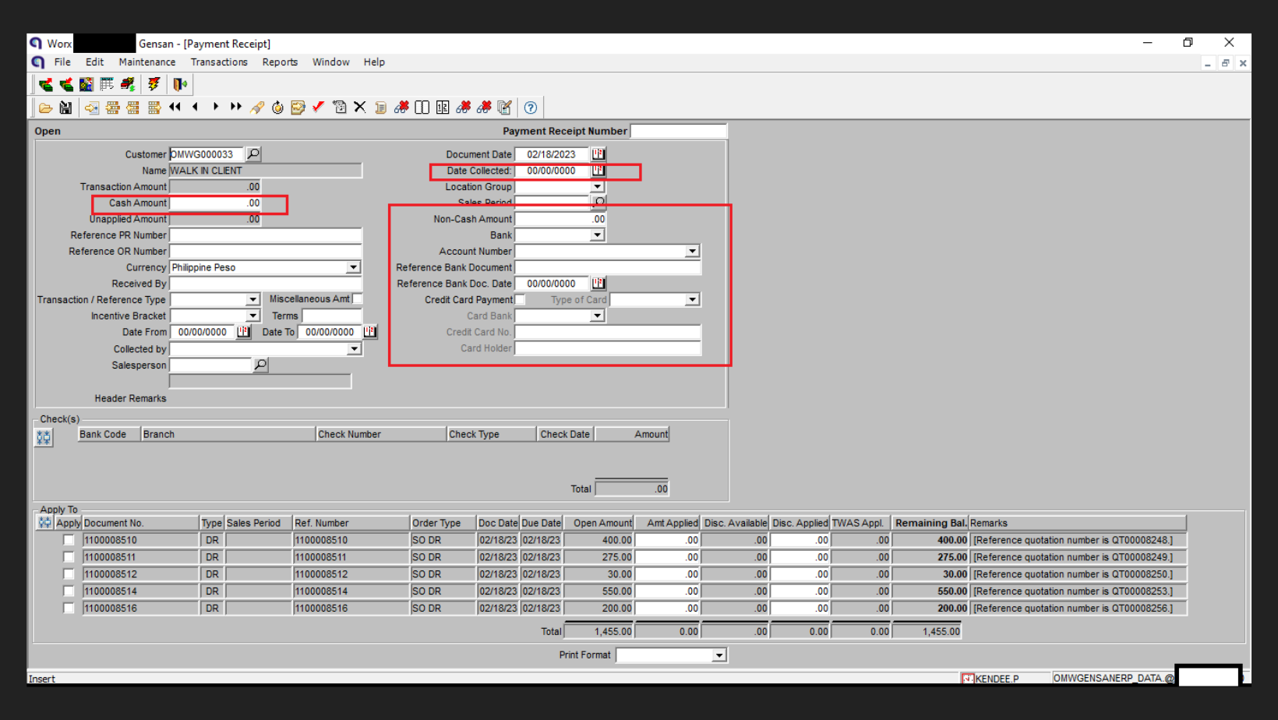
Task: Expand the Account Number dropdown
Action: click(x=692, y=252)
